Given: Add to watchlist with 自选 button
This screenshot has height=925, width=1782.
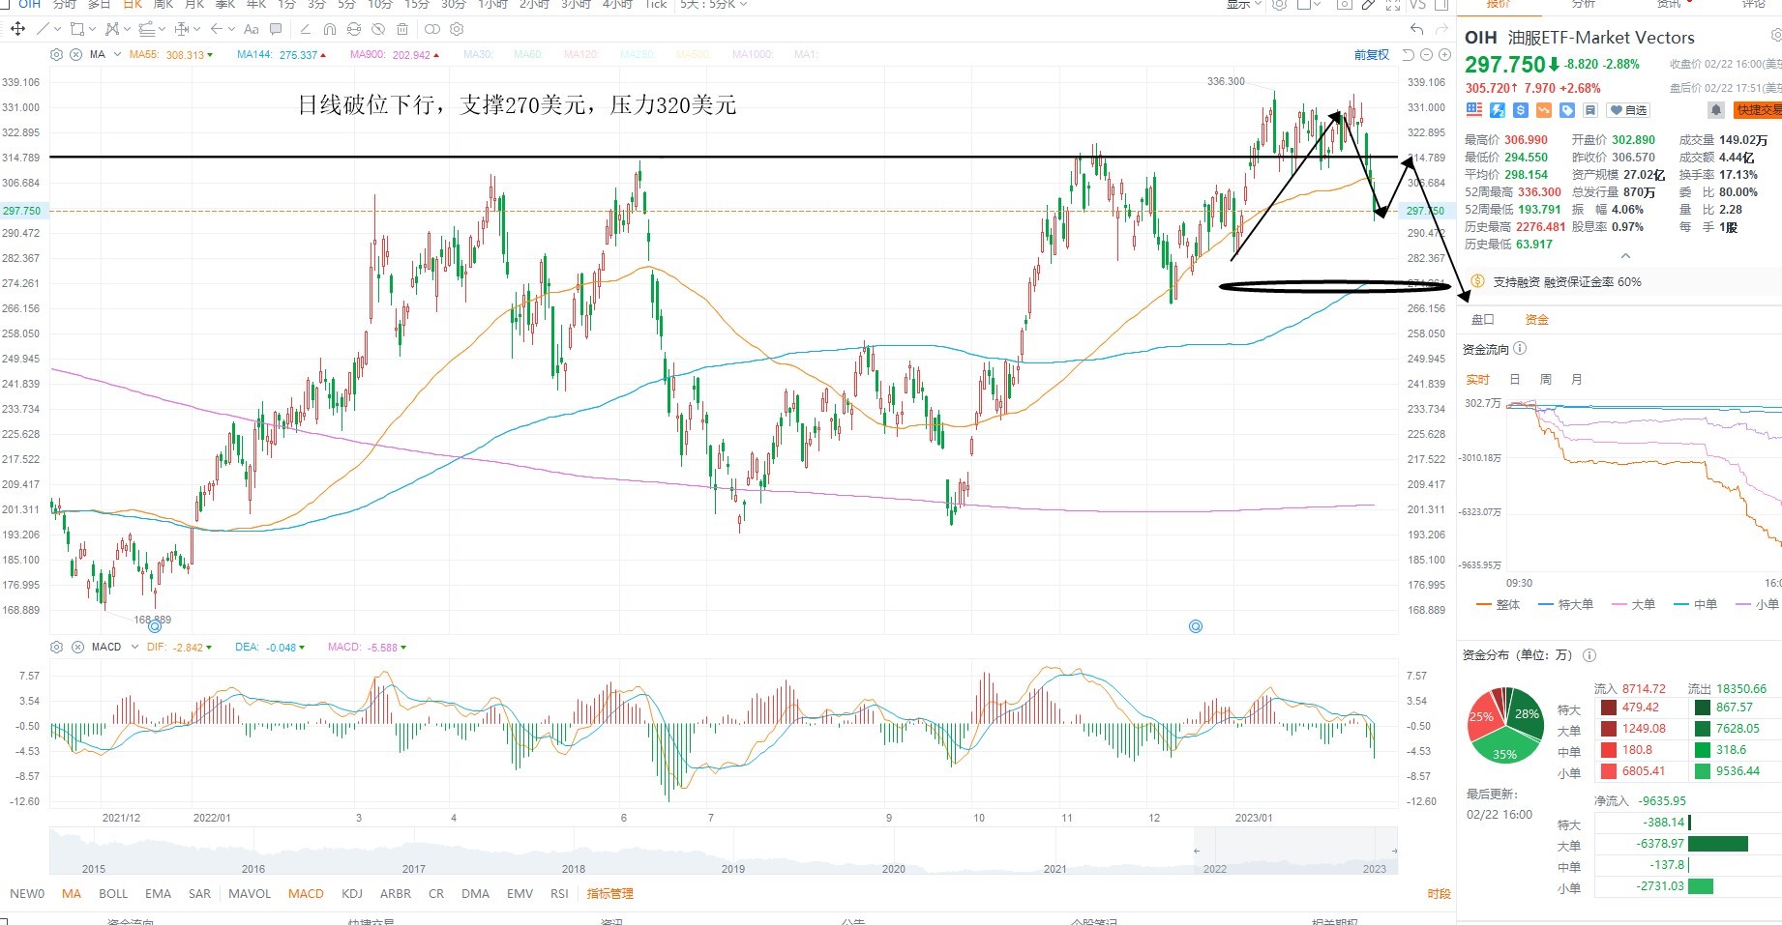Looking at the screenshot, I should click(1627, 110).
